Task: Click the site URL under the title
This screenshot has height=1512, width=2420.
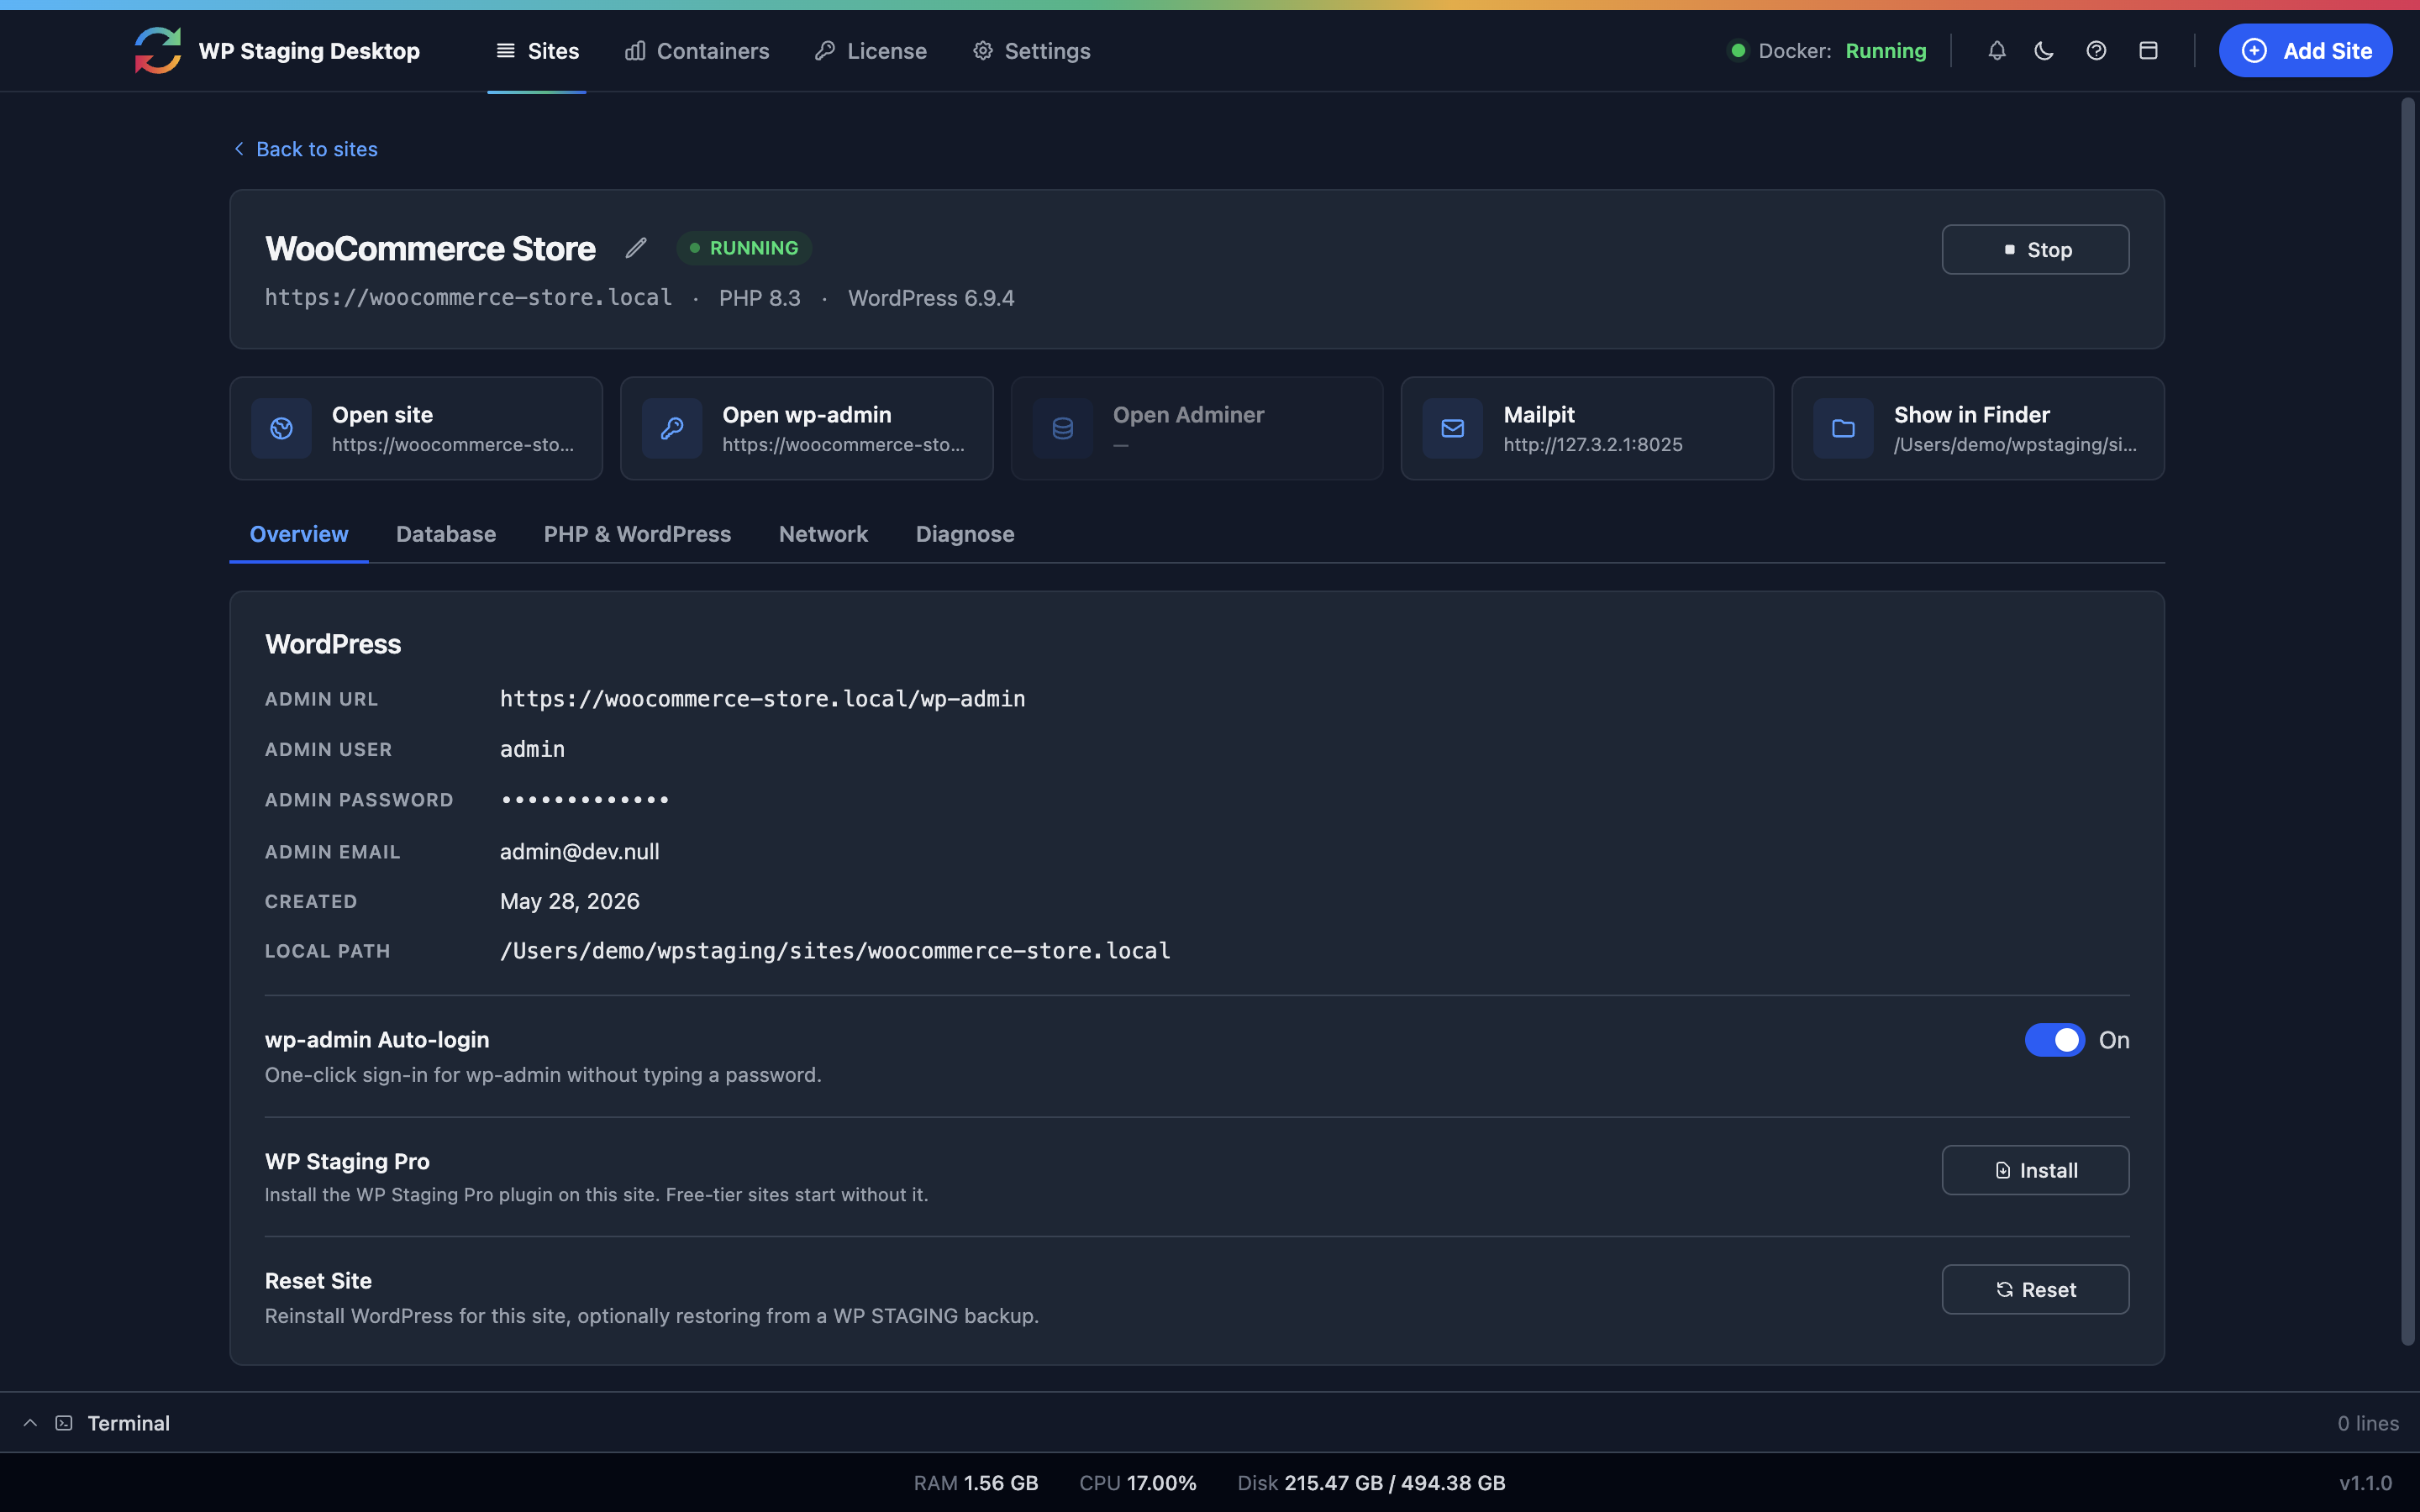Action: pyautogui.click(x=468, y=298)
